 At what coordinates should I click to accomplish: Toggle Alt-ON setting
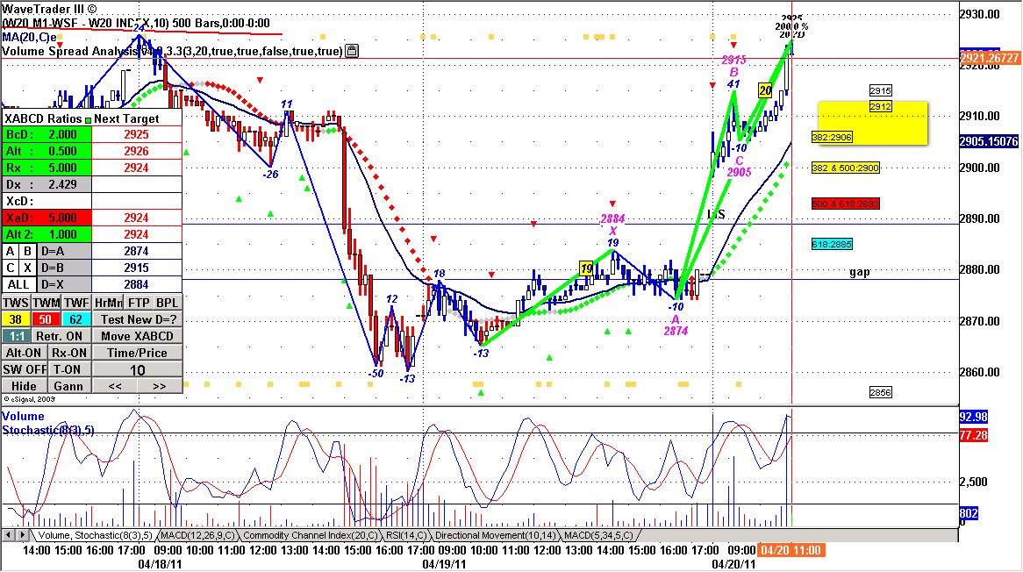[x=23, y=353]
